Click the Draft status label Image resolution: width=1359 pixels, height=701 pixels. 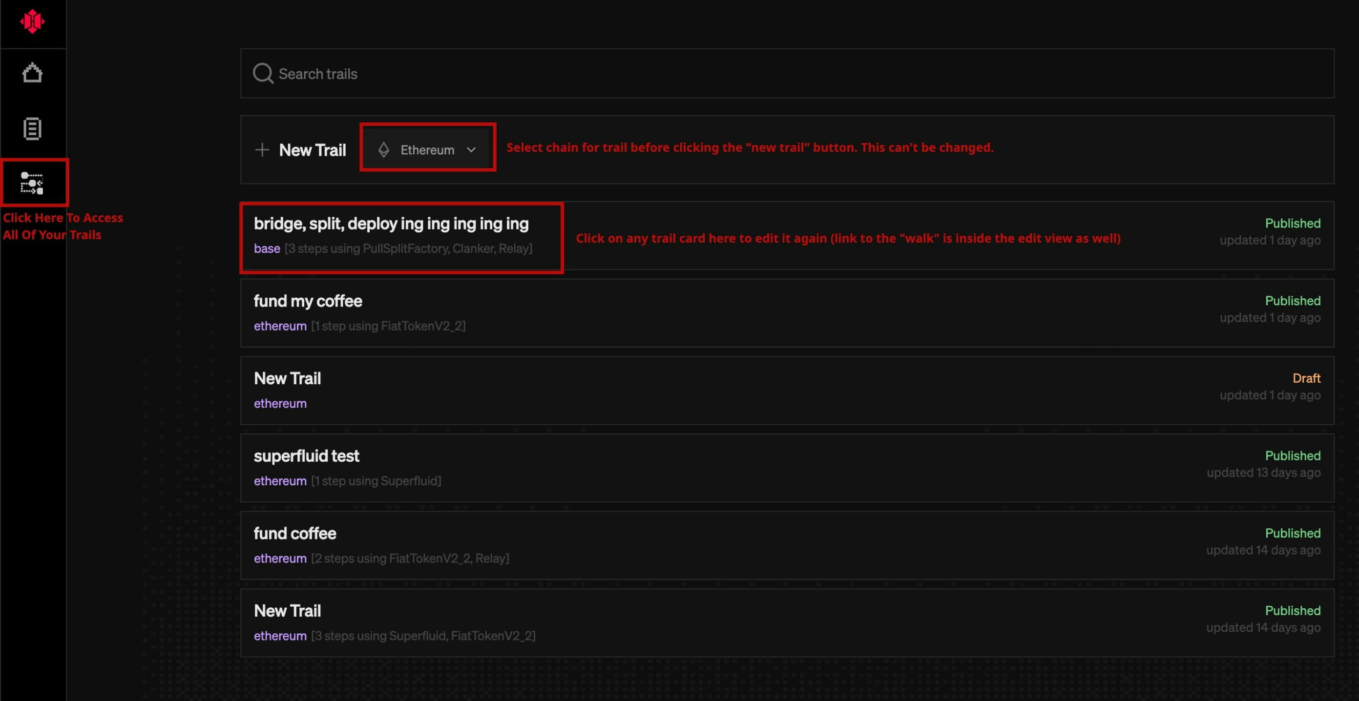tap(1306, 378)
